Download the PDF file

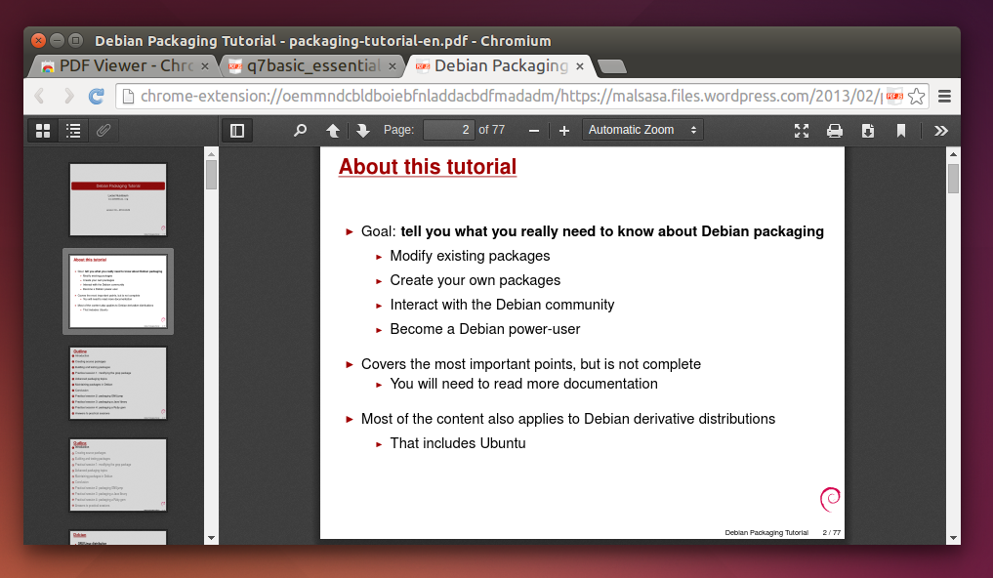point(867,129)
